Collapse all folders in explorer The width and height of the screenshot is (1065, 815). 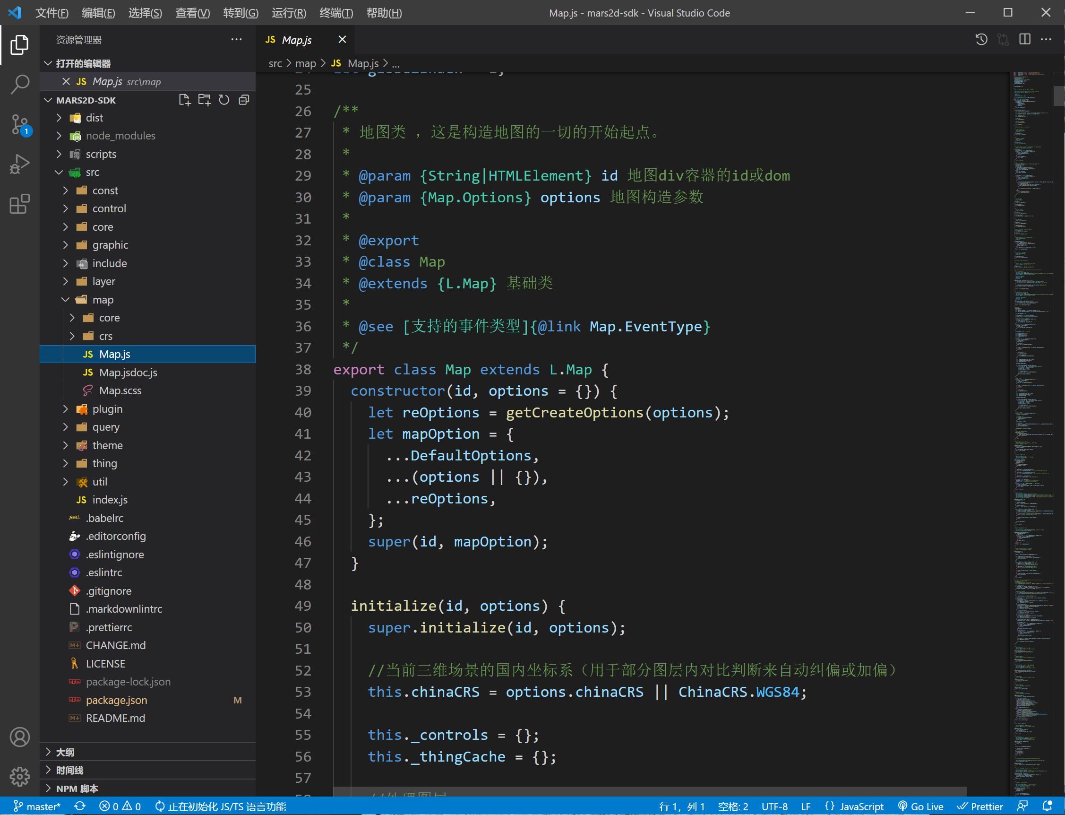(x=244, y=100)
